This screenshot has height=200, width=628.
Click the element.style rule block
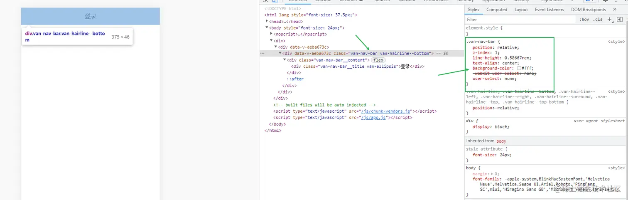pyautogui.click(x=546, y=31)
